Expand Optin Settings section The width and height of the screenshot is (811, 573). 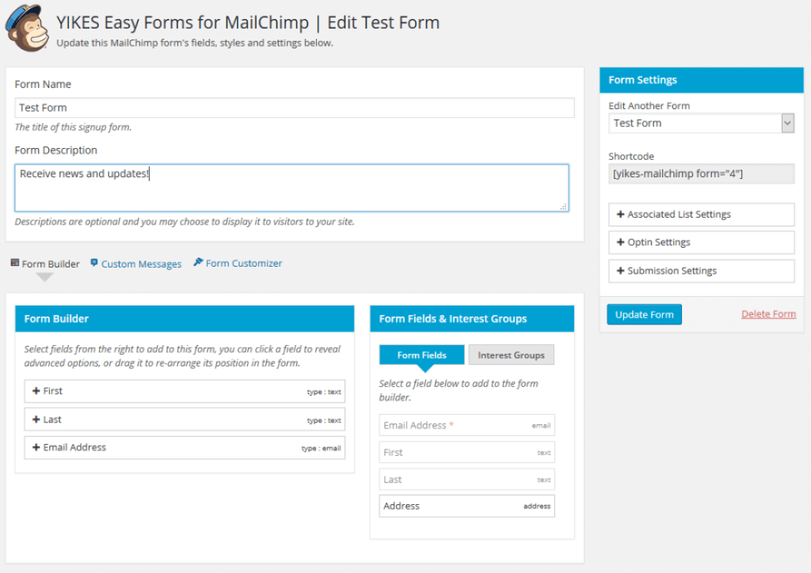[x=701, y=243]
